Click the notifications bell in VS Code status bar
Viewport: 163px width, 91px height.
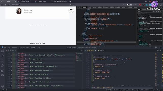161,90
